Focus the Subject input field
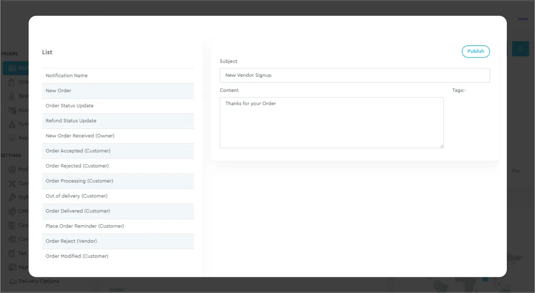Viewport: 535px width, 293px height. pos(354,75)
